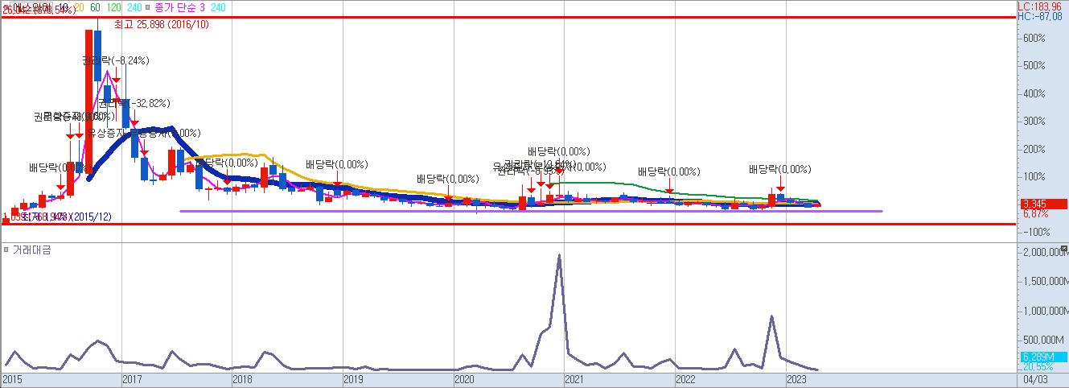The height and width of the screenshot is (388, 1069).
Task: Click the cyan 240 label after 종가 단순 3
Action: click(218, 6)
